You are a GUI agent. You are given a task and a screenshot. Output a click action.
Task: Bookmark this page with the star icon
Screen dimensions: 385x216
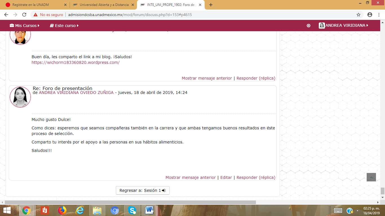(359, 15)
